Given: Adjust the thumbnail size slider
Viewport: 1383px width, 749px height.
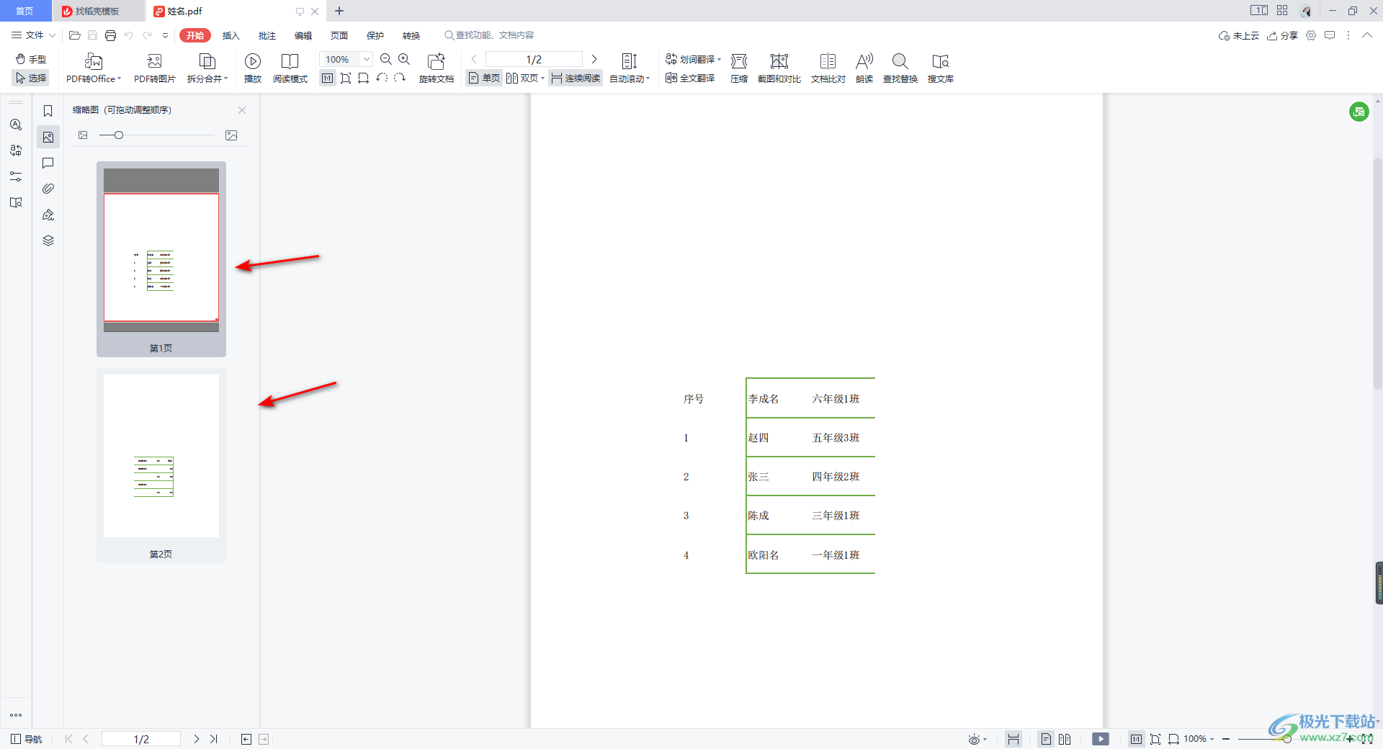Looking at the screenshot, I should pos(119,135).
